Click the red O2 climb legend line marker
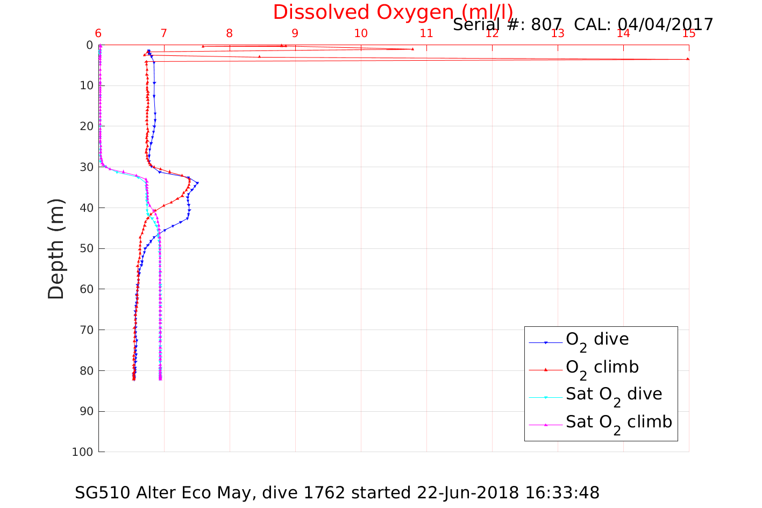The height and width of the screenshot is (508, 762). coord(545,369)
